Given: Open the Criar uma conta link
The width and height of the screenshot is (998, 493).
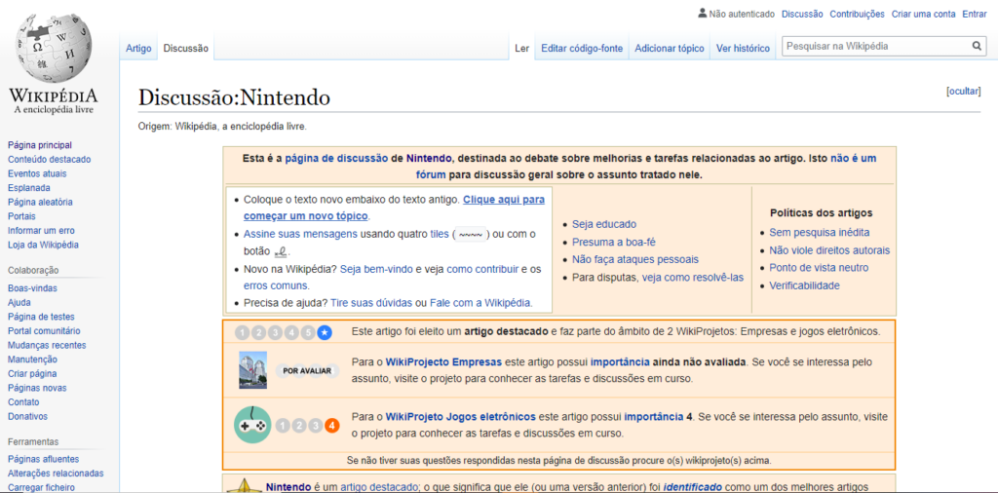Looking at the screenshot, I should pos(923,14).
